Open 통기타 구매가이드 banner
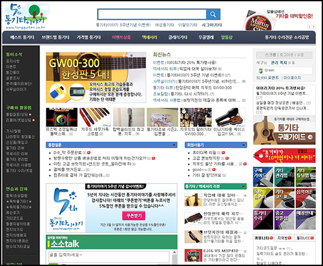Viewport: 323px width, 266px height. point(284,130)
